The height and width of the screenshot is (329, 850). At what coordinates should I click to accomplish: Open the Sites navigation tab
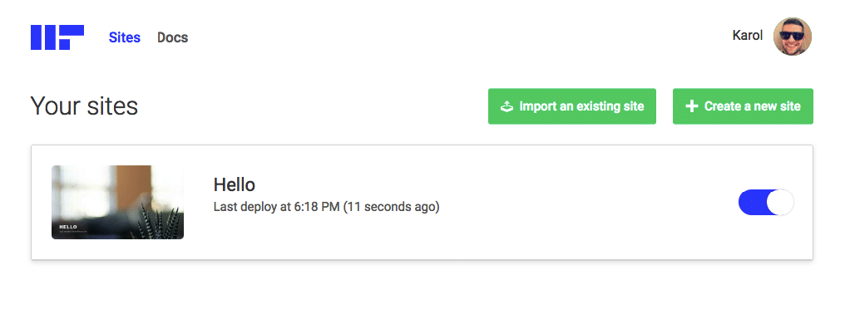pos(125,37)
